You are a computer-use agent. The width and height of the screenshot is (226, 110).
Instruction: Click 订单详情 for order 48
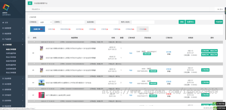pos(205,51)
